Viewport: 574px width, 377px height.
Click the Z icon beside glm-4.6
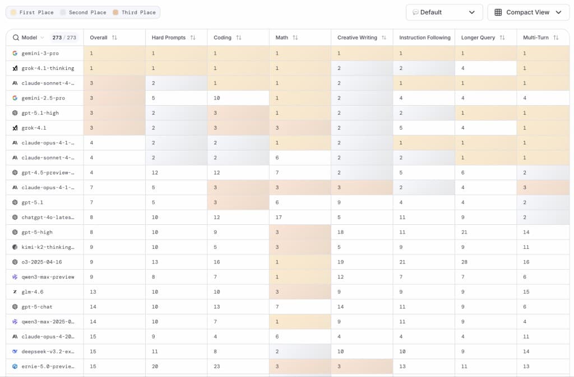click(x=14, y=291)
